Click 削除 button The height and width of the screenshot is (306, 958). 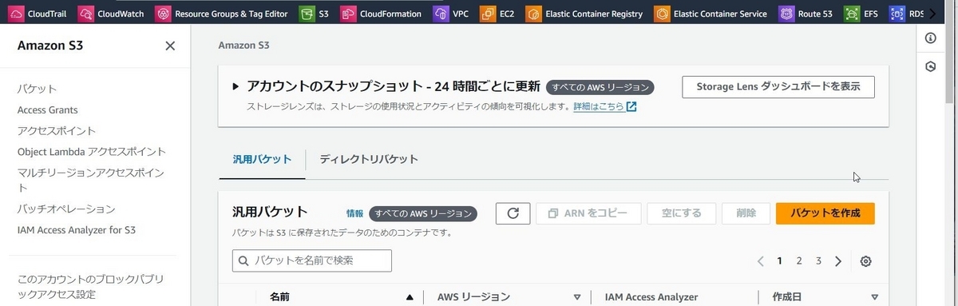coord(746,213)
